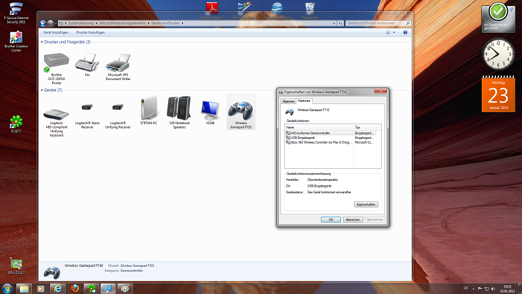Open F-Secure Internet Security 2011 desktop icon
The height and width of the screenshot is (294, 522).
pyautogui.click(x=16, y=13)
